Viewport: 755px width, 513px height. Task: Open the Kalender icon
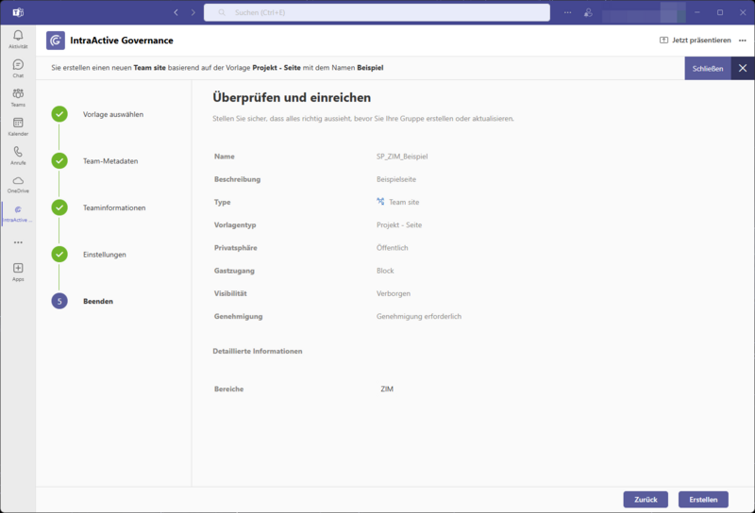click(18, 124)
